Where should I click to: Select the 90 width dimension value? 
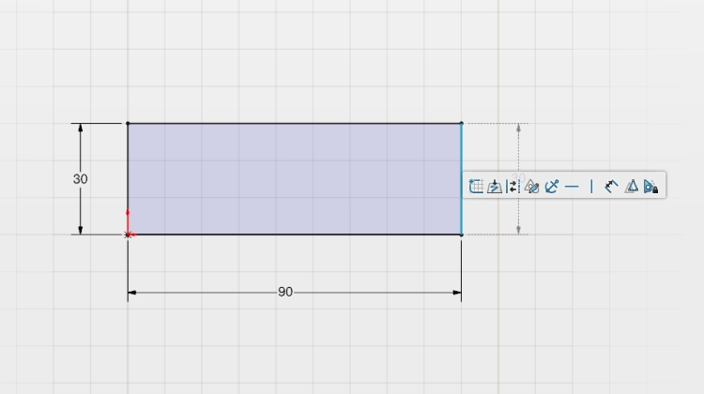(285, 293)
